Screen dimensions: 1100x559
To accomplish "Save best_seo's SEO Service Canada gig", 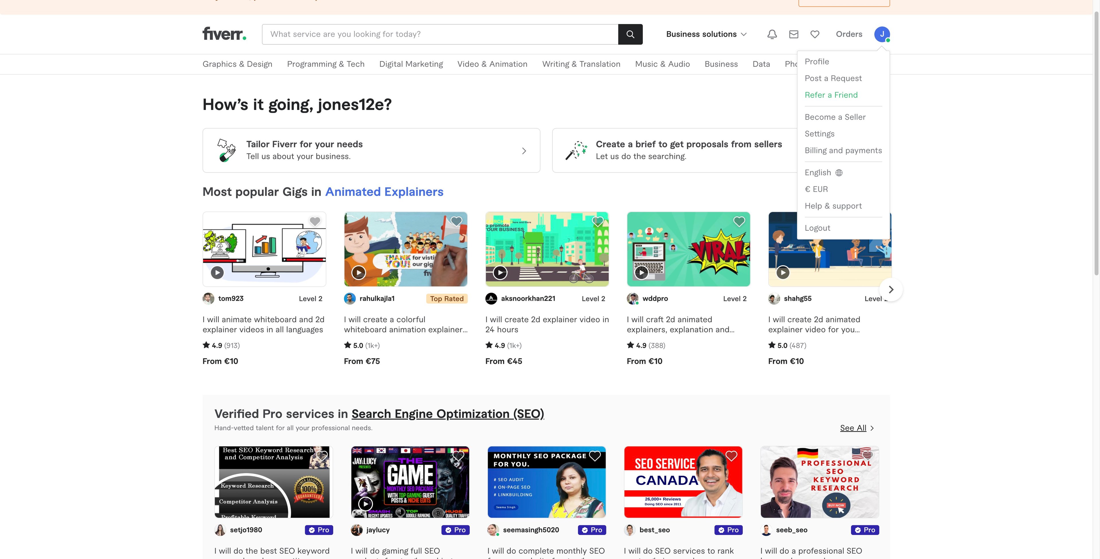I will pos(731,456).
